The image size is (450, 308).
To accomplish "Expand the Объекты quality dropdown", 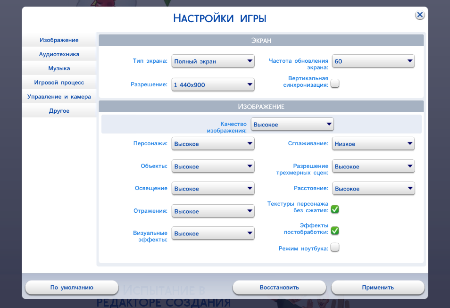I will tap(213, 166).
